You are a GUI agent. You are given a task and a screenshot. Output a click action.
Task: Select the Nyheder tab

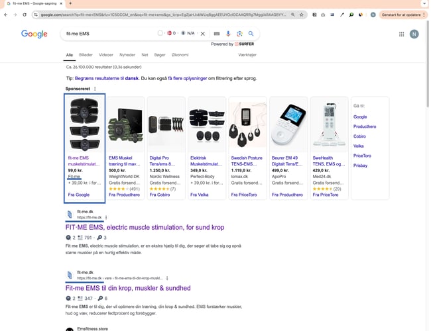point(127,55)
